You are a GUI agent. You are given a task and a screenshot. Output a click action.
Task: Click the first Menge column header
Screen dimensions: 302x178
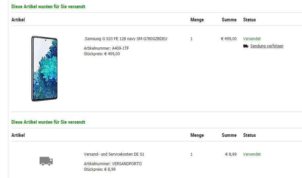pos(197,20)
